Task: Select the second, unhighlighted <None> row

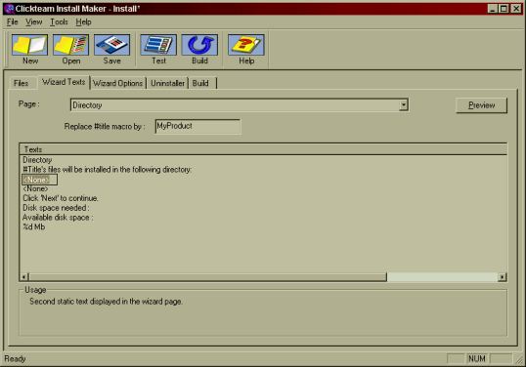Action: (x=35, y=188)
